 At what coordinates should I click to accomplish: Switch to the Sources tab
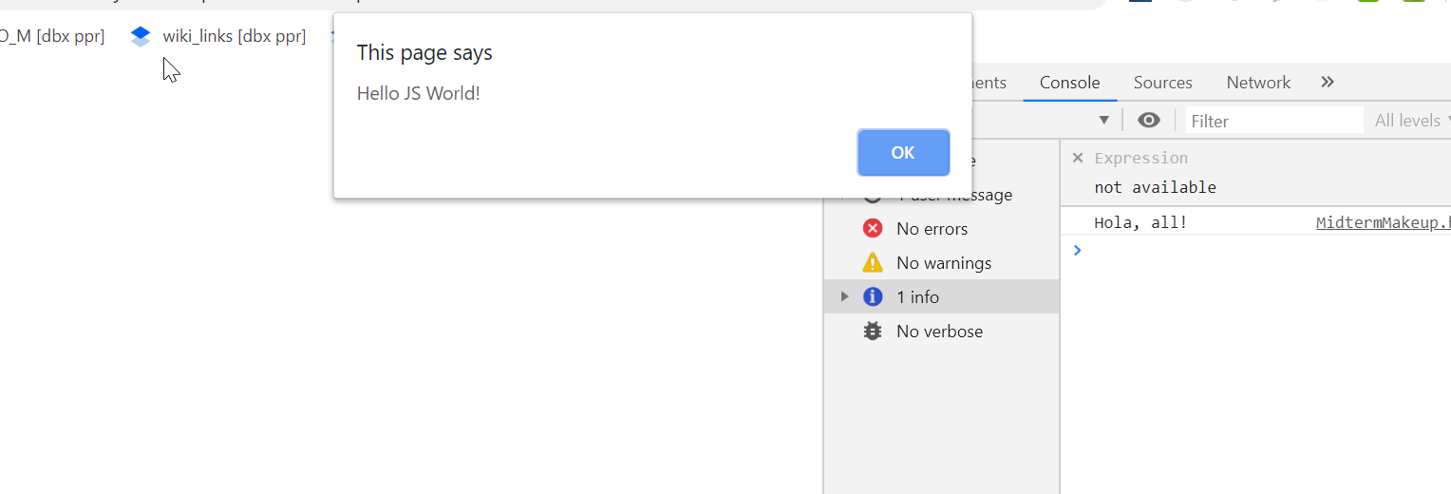tap(1162, 83)
